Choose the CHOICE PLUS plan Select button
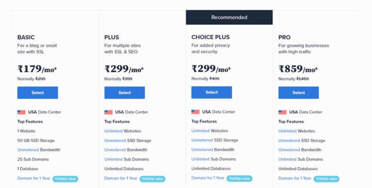Image resolution: width=372 pixels, height=188 pixels. 212,92
